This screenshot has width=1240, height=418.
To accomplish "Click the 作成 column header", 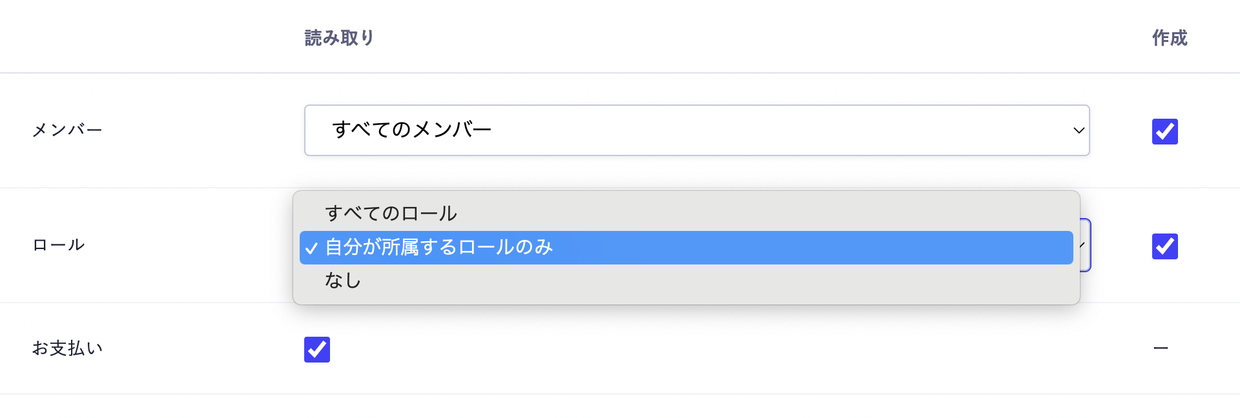I will 1170,38.
